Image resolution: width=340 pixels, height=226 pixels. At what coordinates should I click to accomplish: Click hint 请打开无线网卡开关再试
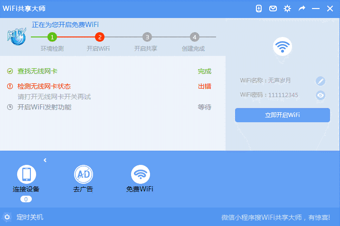click(54, 97)
